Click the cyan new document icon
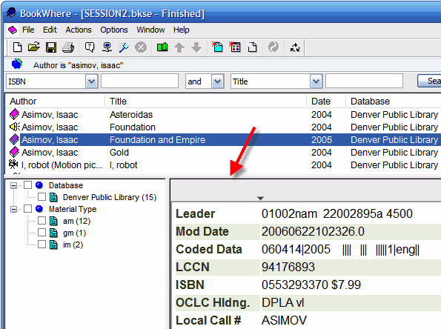 click(217, 47)
